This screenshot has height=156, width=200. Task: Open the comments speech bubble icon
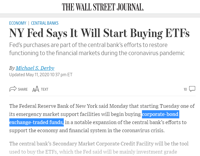pyautogui.click(x=192, y=89)
